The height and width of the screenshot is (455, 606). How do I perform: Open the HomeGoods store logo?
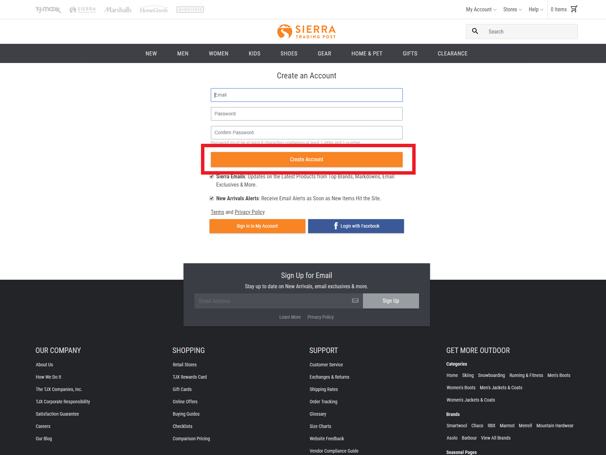coord(154,10)
